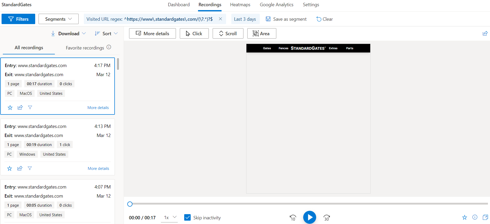
Task: Click '00:19 duration' tag
Action: tap(39, 145)
